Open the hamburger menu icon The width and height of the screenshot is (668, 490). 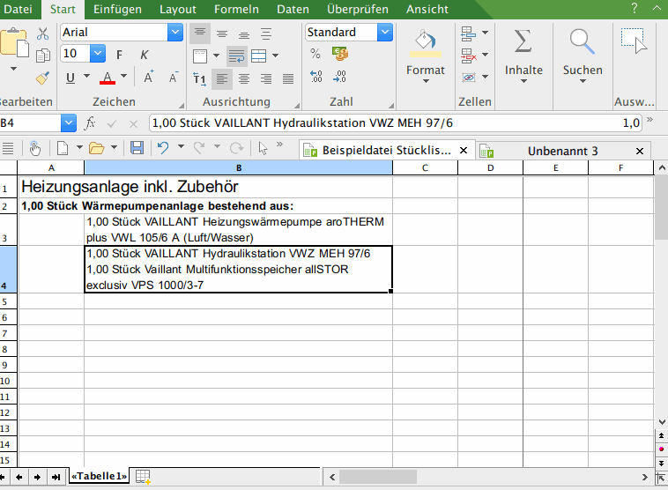click(x=8, y=148)
